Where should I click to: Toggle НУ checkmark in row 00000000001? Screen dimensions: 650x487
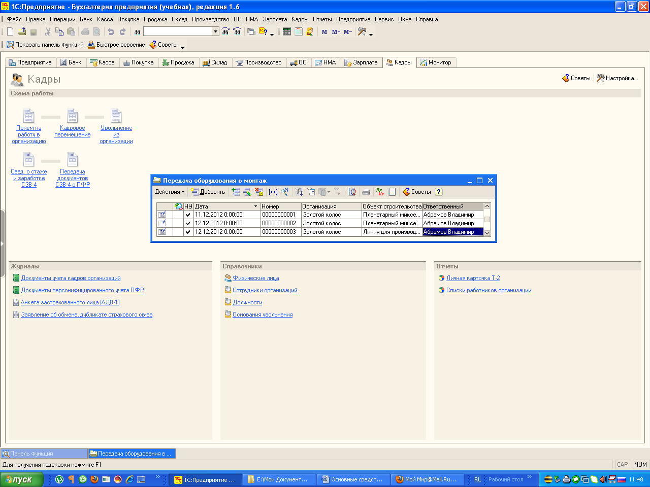click(x=188, y=215)
